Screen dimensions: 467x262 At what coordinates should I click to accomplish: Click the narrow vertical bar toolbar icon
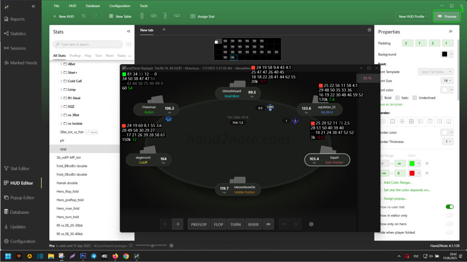pyautogui.click(x=165, y=16)
